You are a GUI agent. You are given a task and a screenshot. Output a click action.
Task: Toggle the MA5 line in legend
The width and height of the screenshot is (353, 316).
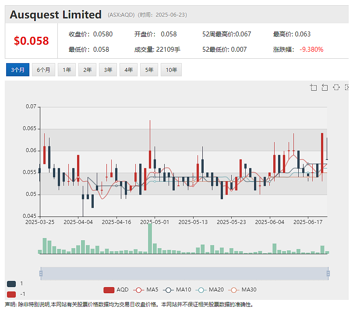[146, 290]
